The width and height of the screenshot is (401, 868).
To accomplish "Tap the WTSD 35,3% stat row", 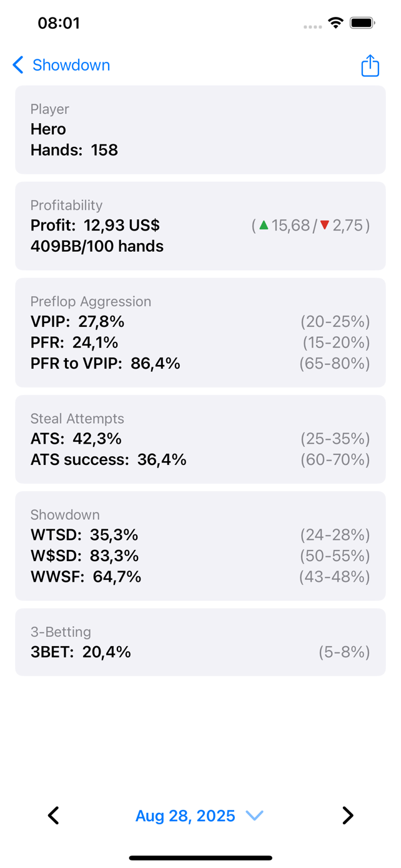I will 84,535.
